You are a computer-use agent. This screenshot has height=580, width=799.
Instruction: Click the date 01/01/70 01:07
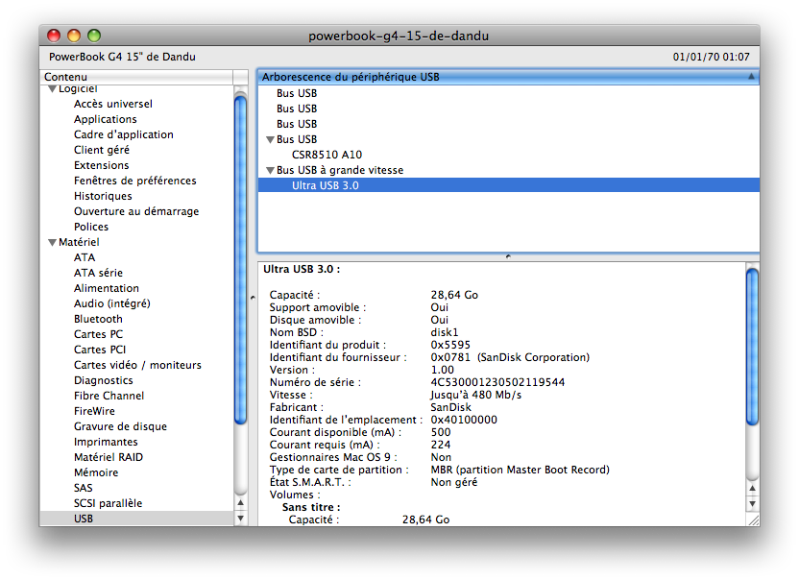[712, 57]
